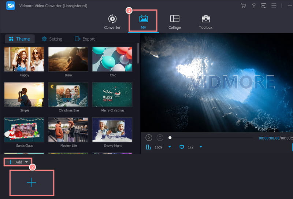Viewport: 293px width, 199px height.
Task: Select the Merry Christmas theme thumbnail
Action: 112,95
